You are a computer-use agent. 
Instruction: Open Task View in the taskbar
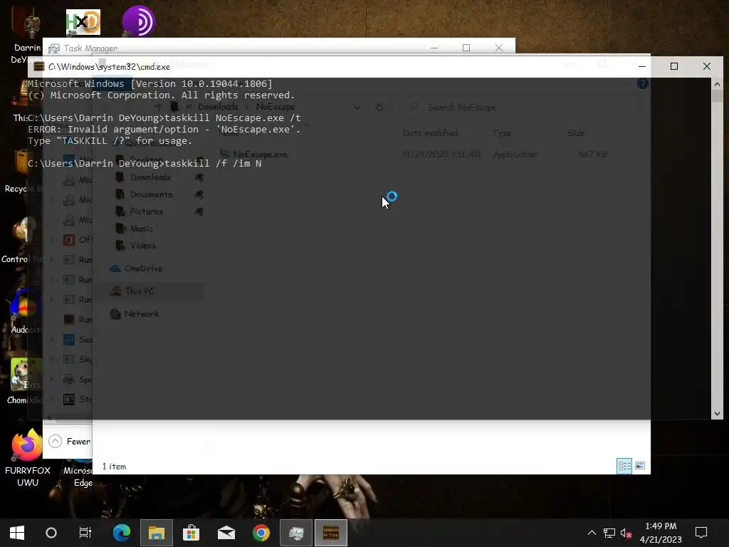point(85,533)
